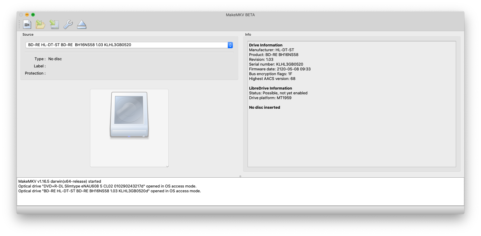Eject disc using the eject icon
The height and width of the screenshot is (236, 481).
[82, 25]
